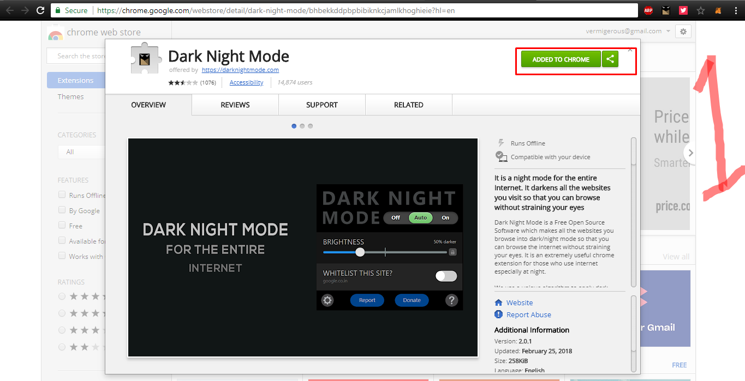Click the Additional Information scrollbar
Image resolution: width=745 pixels, height=381 pixels.
[x=634, y=332]
